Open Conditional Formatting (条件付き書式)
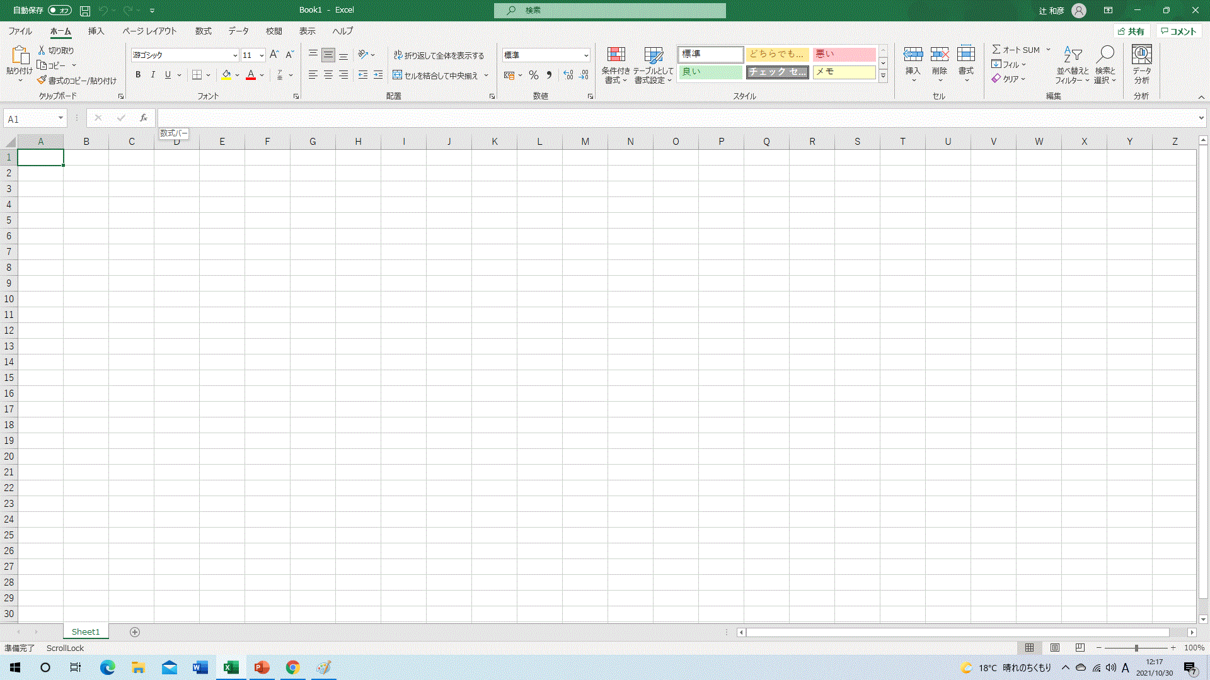The image size is (1210, 680). (x=616, y=65)
